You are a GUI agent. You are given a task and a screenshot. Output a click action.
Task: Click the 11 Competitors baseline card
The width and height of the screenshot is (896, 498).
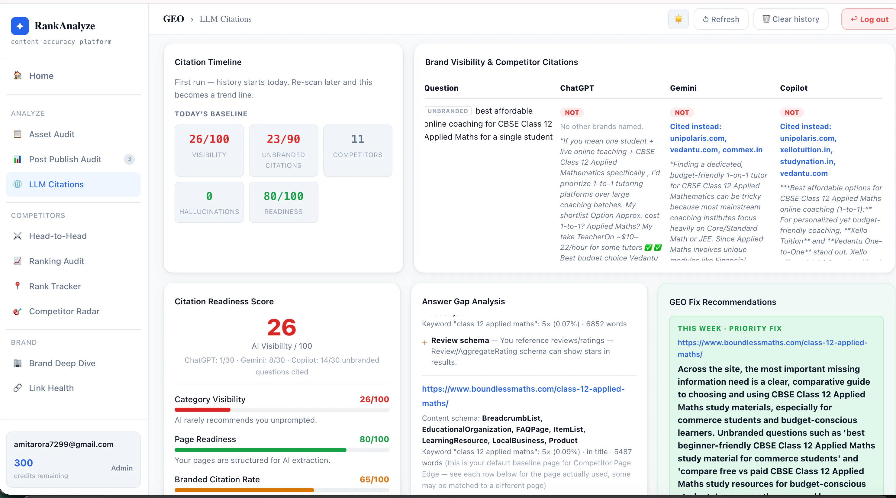click(x=358, y=150)
